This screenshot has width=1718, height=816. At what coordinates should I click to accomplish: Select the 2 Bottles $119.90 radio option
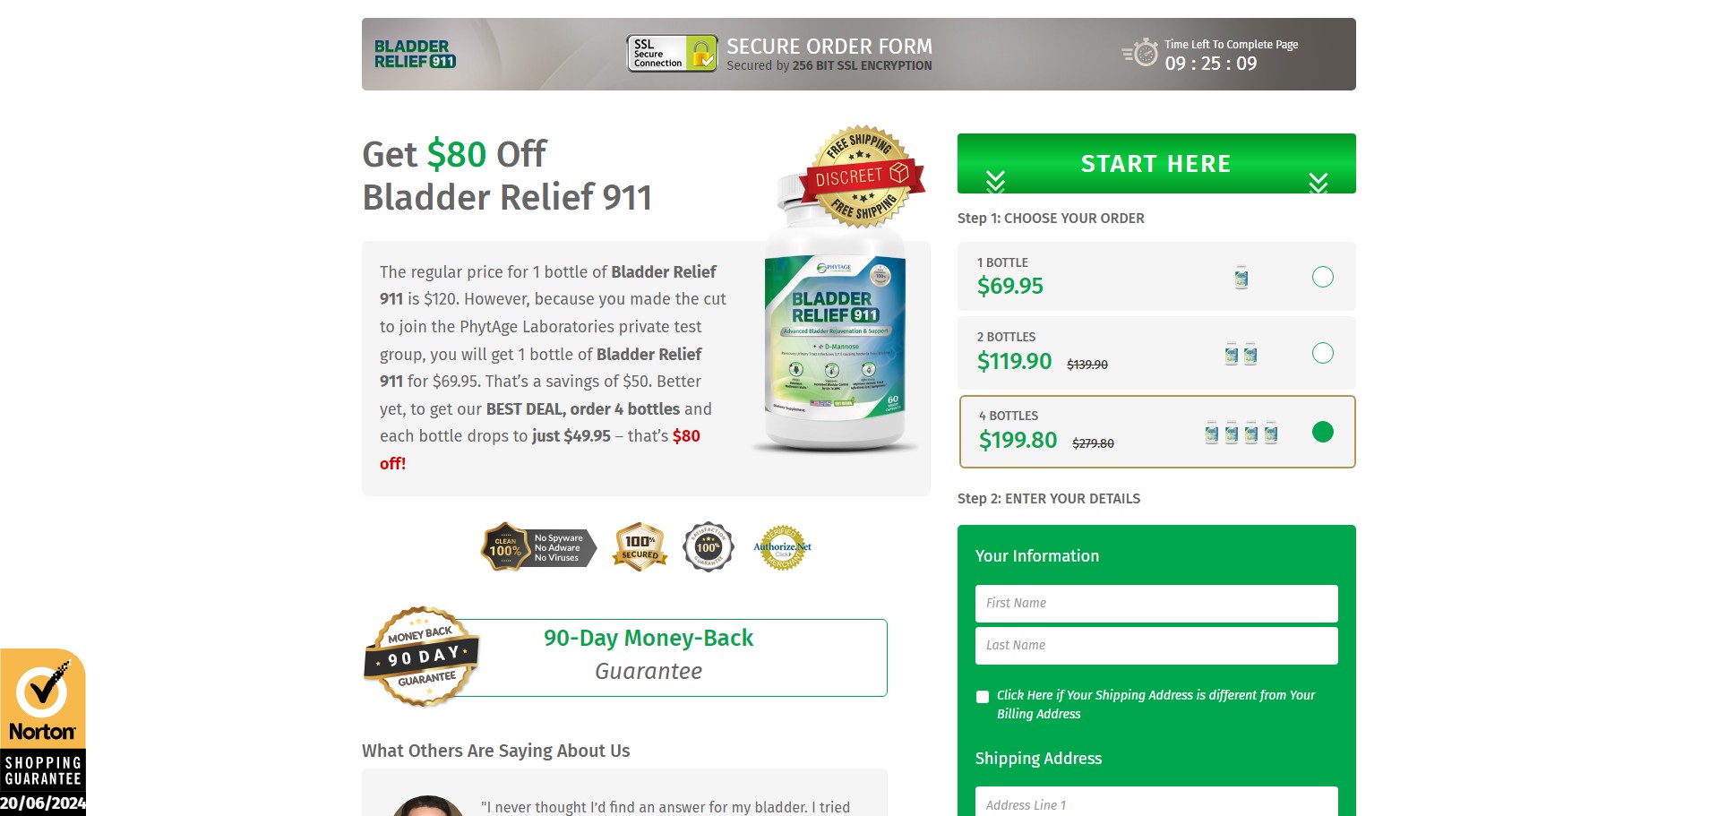(x=1322, y=353)
